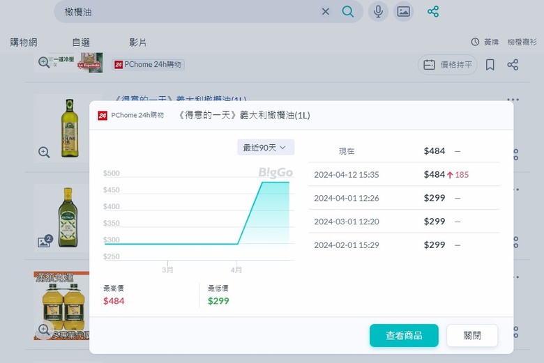The height and width of the screenshot is (363, 544).
Task: Zoom the first product thumbnail magnifier
Action: [44, 63]
